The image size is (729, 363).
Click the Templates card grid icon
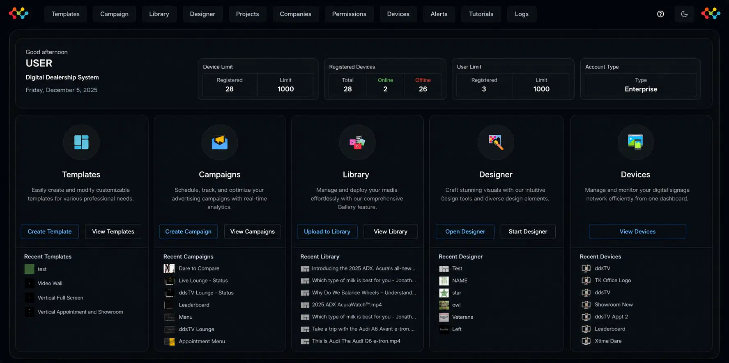[81, 142]
